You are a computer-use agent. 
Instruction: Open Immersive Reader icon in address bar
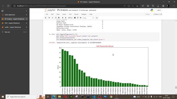point(129,6)
